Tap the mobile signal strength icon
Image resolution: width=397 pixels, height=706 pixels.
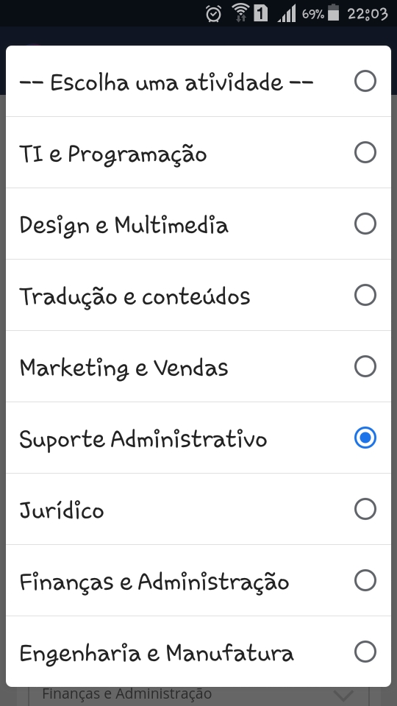287,13
